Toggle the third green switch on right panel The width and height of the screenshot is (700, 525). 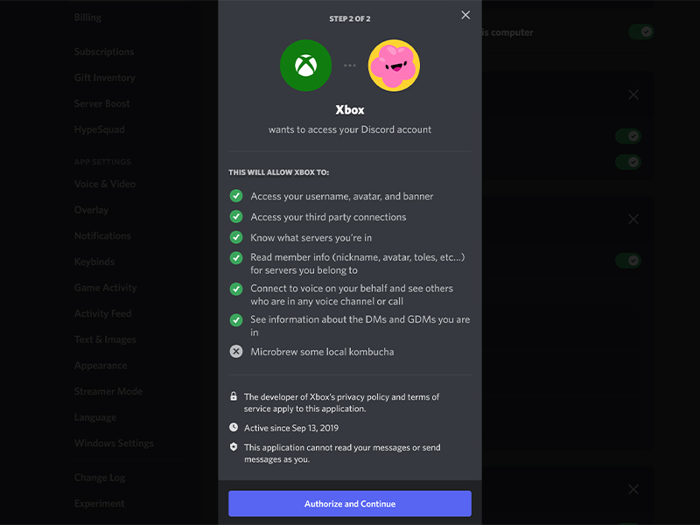coord(628,162)
